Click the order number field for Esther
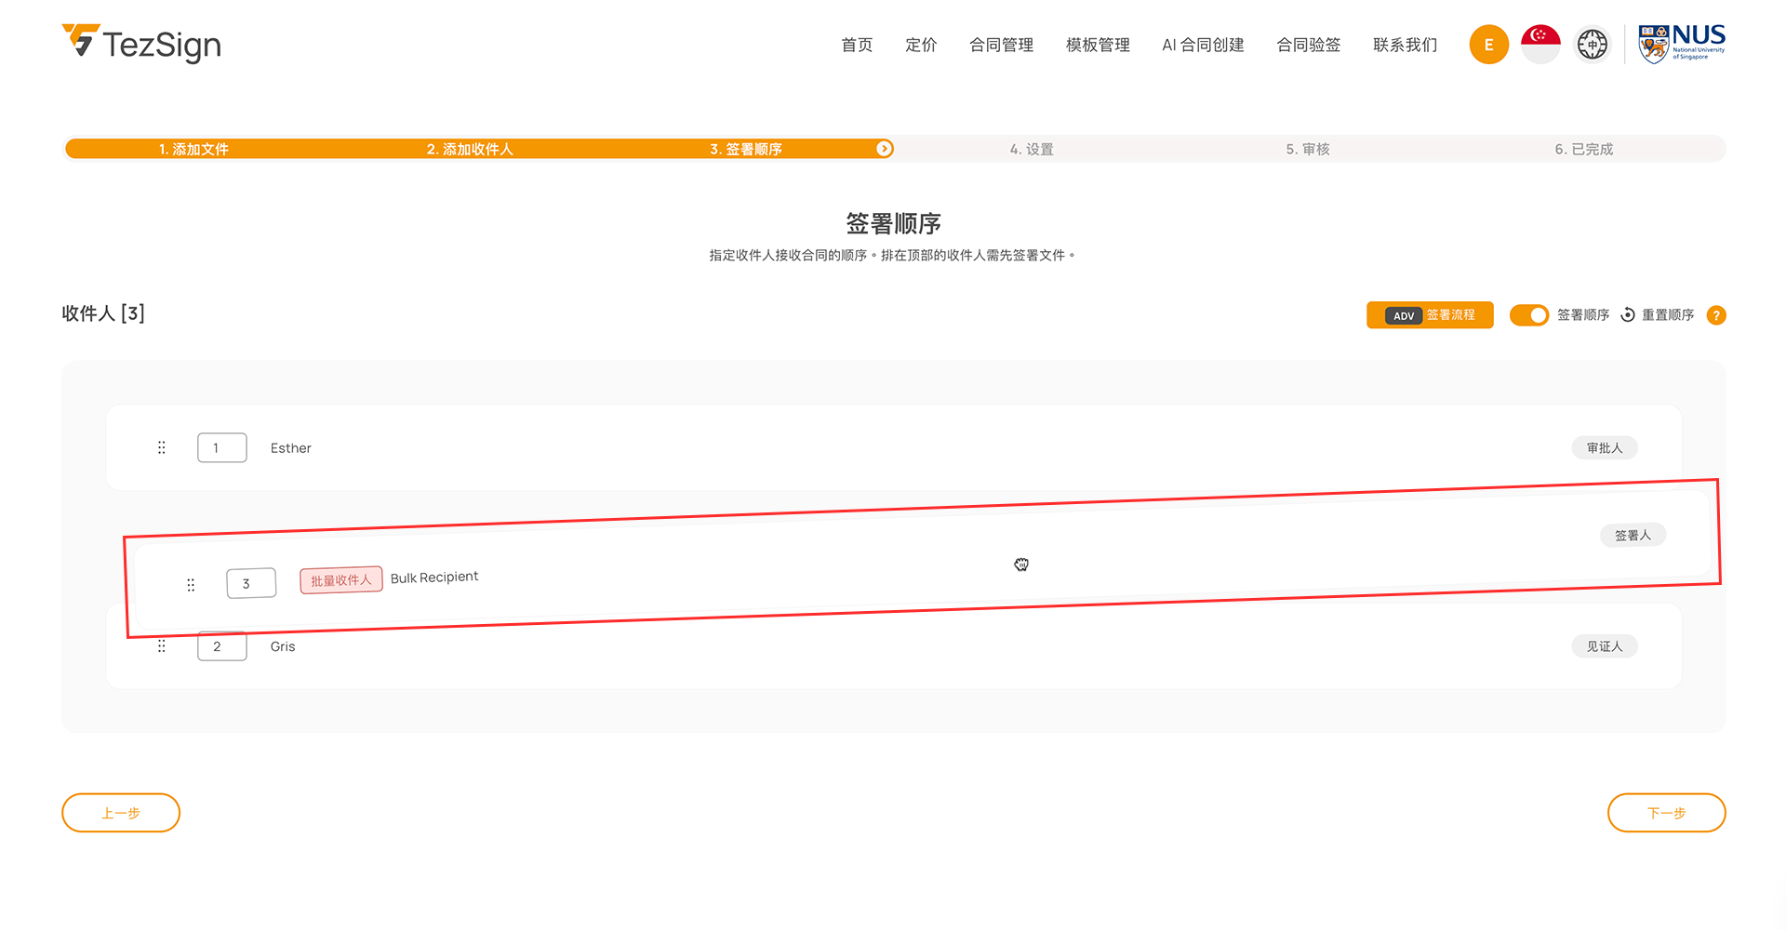Screen dimensions: 1786x930 coord(222,447)
